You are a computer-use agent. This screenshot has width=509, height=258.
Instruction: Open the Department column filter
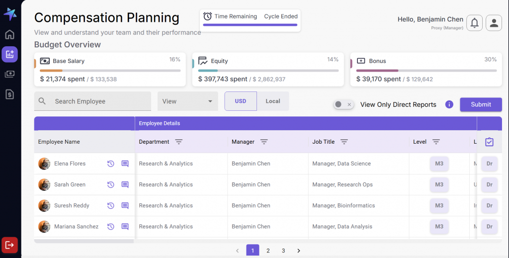(179, 142)
